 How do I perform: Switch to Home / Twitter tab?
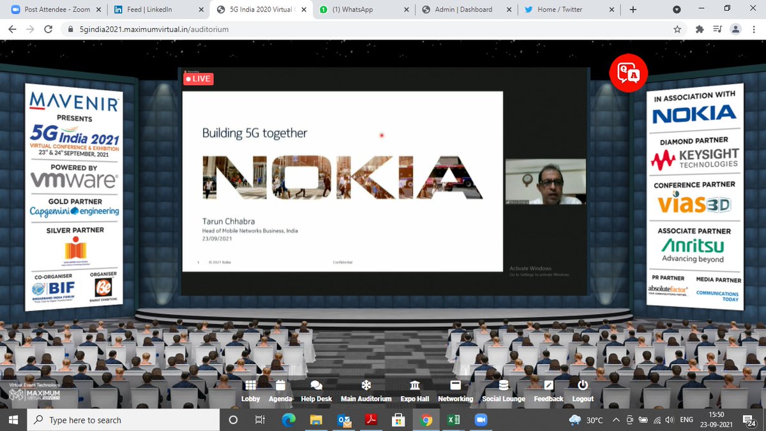569,10
